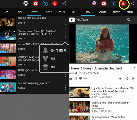The image size is (137, 120).
Task: Switch to TRACK tab in left screen
Action: coord(48,12)
